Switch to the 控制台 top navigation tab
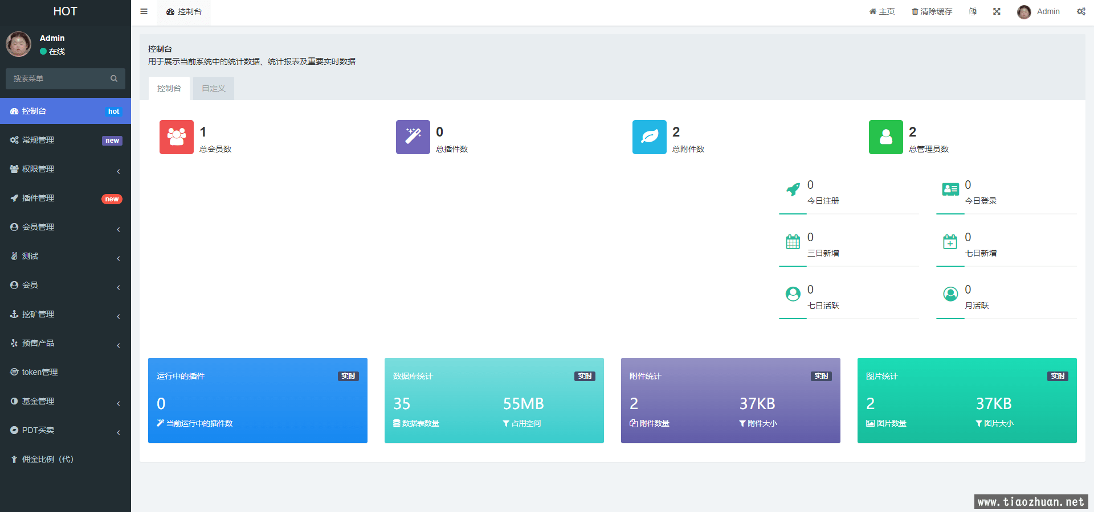 184,12
